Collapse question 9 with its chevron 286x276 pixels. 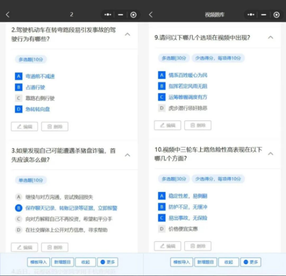(271, 37)
